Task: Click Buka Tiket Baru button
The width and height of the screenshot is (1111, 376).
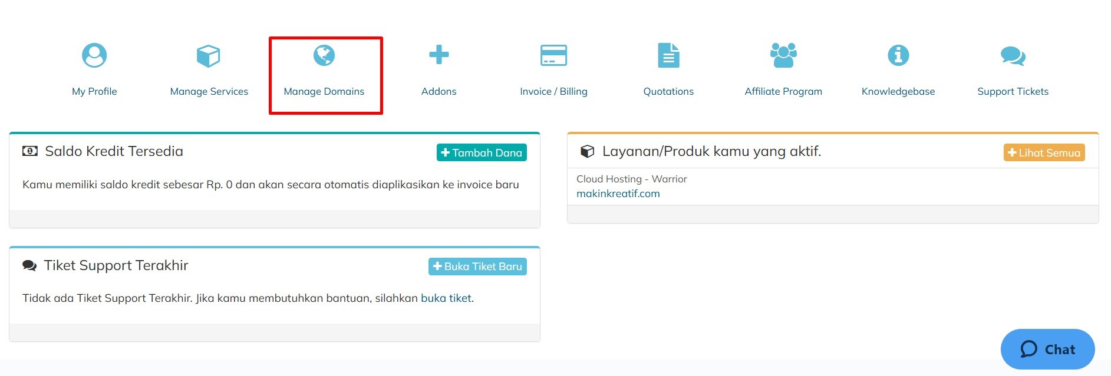Action: coord(477,267)
